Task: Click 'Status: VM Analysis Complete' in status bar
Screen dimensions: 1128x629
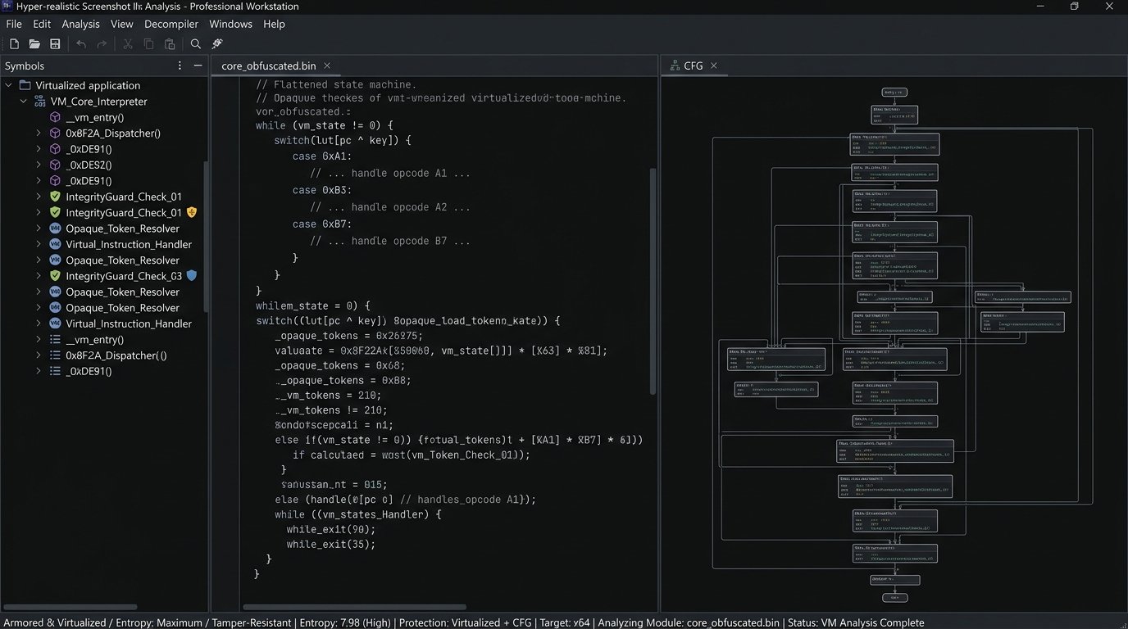Action: click(855, 622)
